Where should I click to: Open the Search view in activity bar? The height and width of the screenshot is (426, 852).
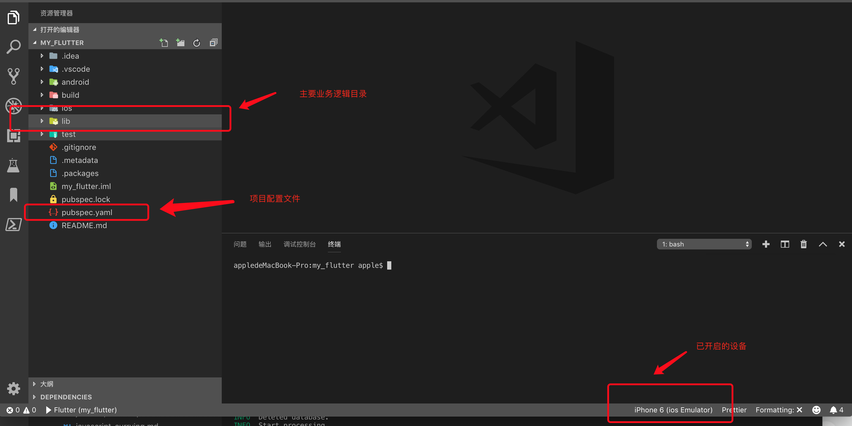point(13,47)
